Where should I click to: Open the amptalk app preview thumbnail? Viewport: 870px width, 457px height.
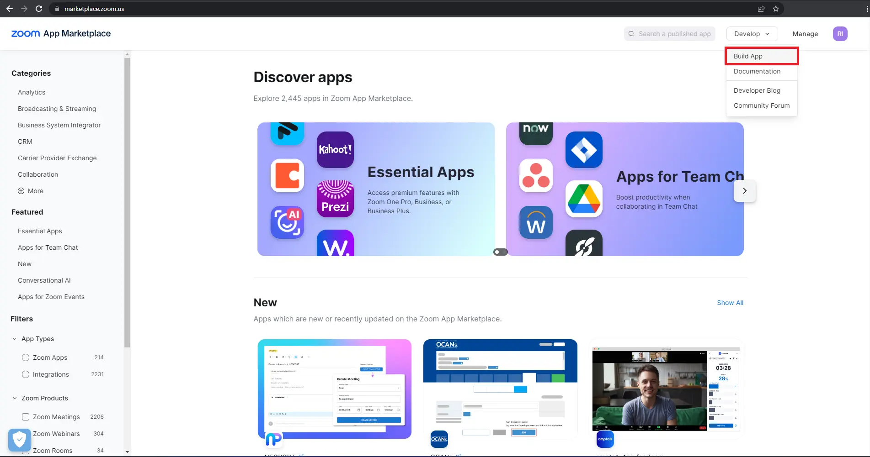click(666, 389)
